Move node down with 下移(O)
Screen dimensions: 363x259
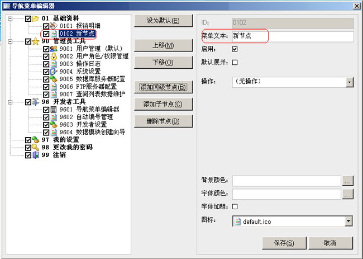click(163, 63)
